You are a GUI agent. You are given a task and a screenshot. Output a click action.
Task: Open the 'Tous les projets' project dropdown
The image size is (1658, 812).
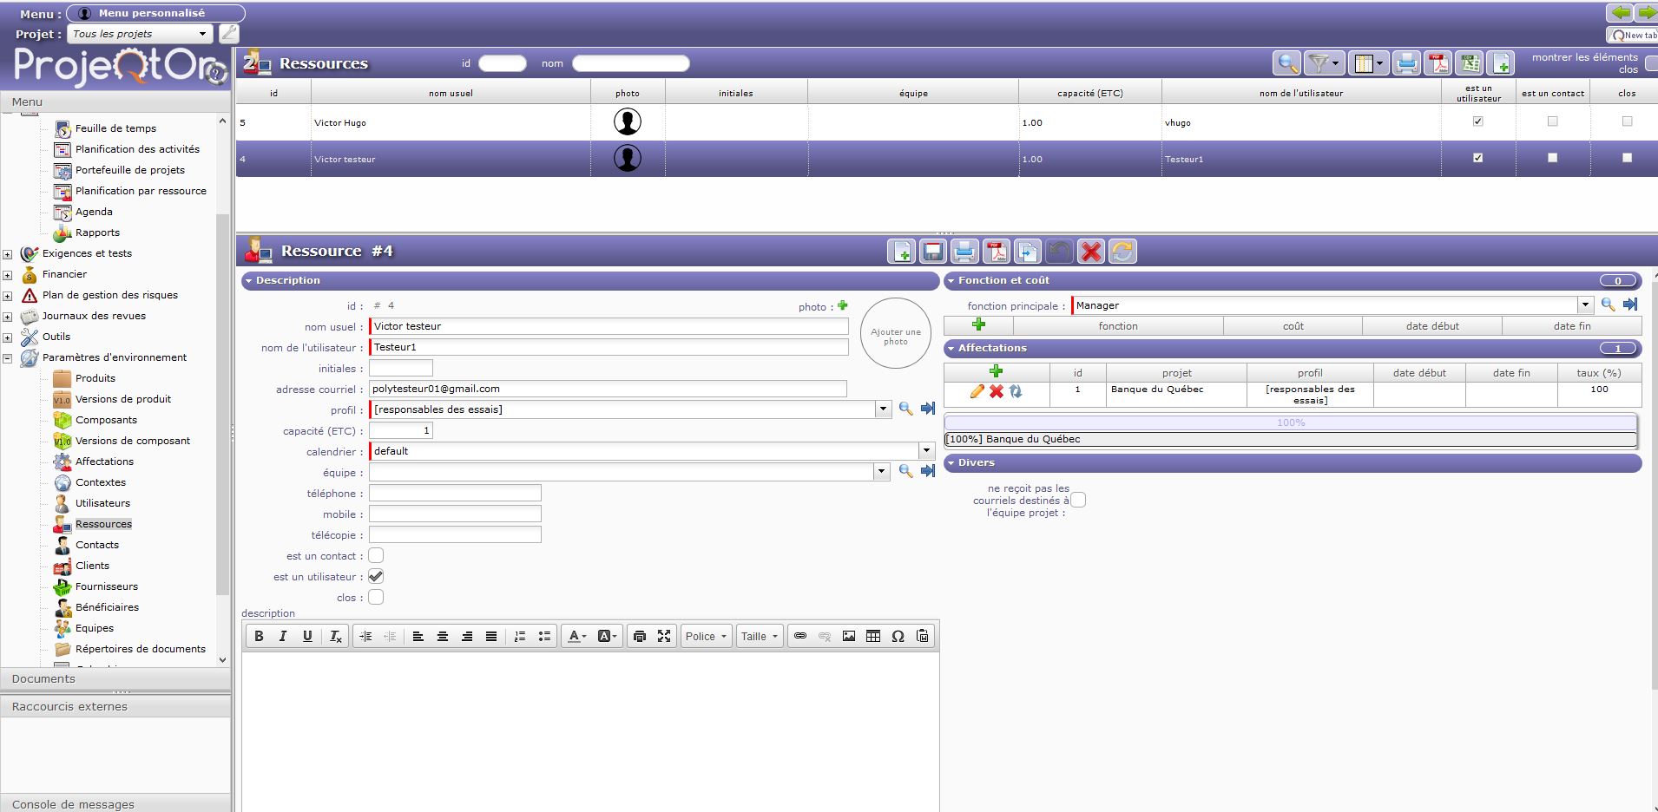coord(202,34)
